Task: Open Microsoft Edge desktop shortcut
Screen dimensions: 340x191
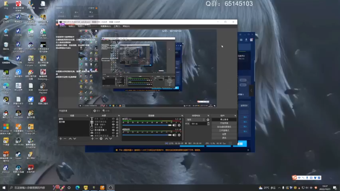Action: coord(6,88)
